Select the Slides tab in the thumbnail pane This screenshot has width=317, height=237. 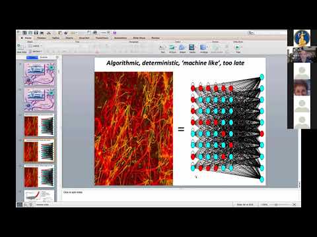(32, 57)
